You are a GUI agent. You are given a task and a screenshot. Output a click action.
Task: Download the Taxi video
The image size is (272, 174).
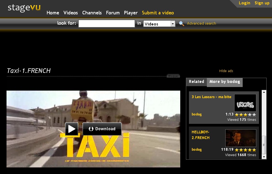tap(102, 129)
